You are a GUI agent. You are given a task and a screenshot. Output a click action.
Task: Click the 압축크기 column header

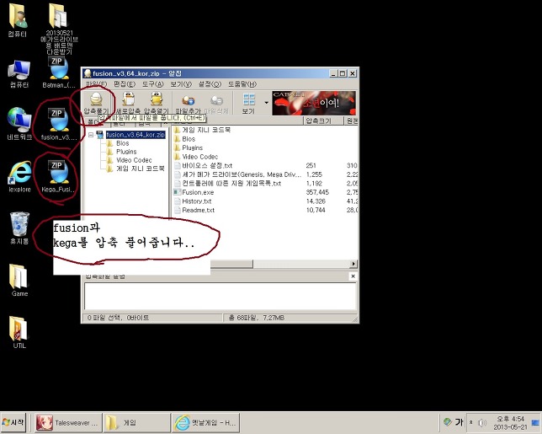pos(323,121)
